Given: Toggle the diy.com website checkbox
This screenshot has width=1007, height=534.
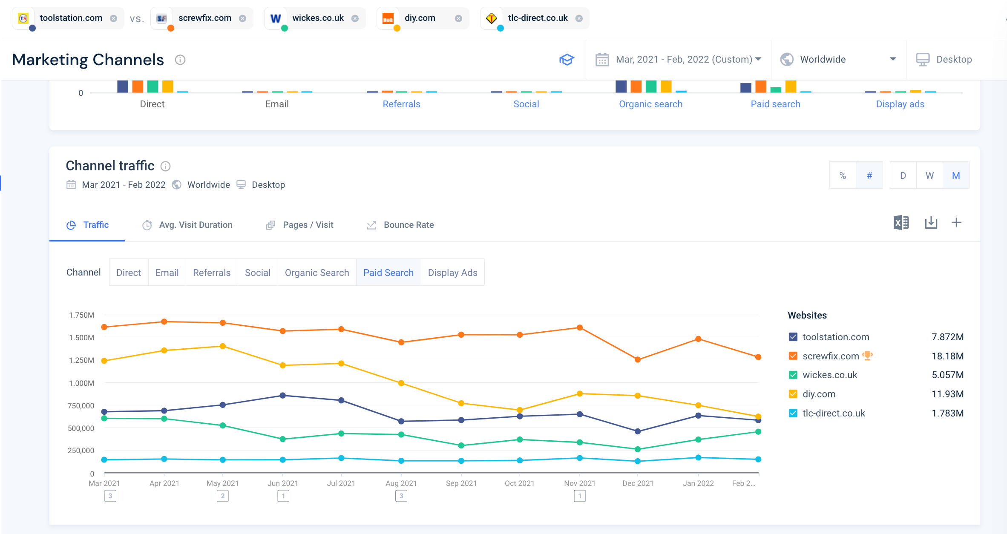Looking at the screenshot, I should click(x=793, y=394).
